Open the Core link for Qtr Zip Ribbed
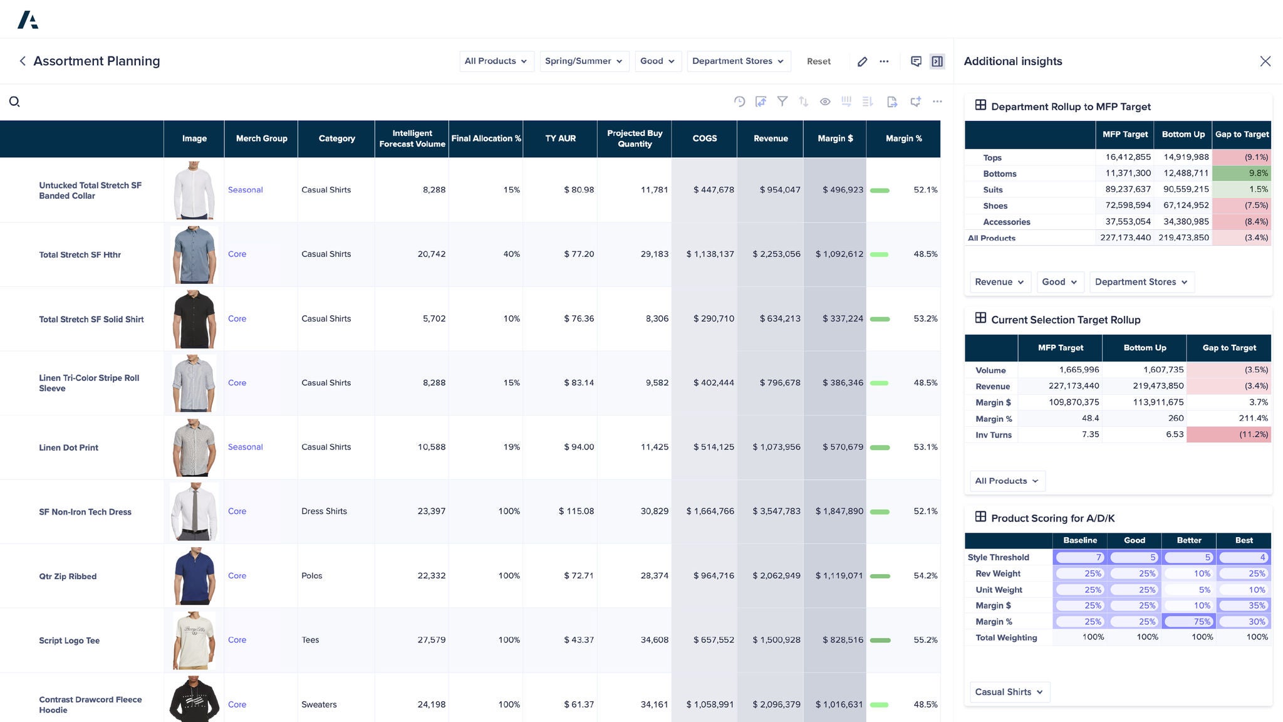This screenshot has width=1283, height=722. (x=237, y=575)
